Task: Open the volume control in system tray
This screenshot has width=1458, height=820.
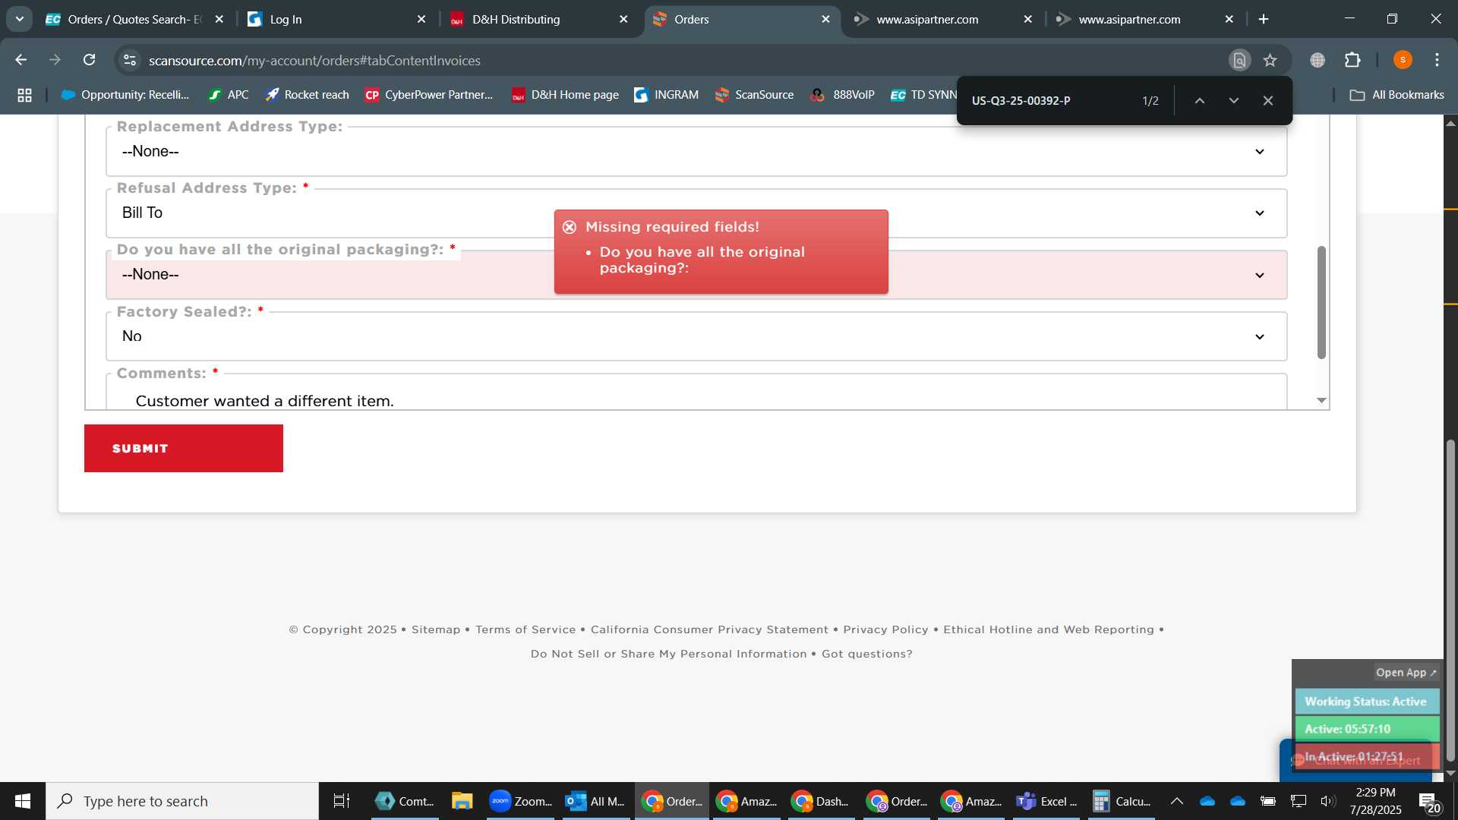Action: [x=1327, y=801]
